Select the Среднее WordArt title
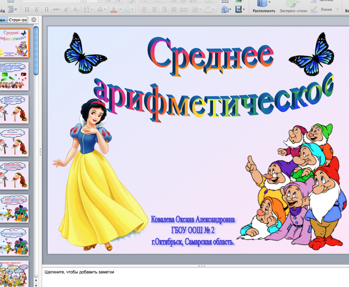 (210, 56)
